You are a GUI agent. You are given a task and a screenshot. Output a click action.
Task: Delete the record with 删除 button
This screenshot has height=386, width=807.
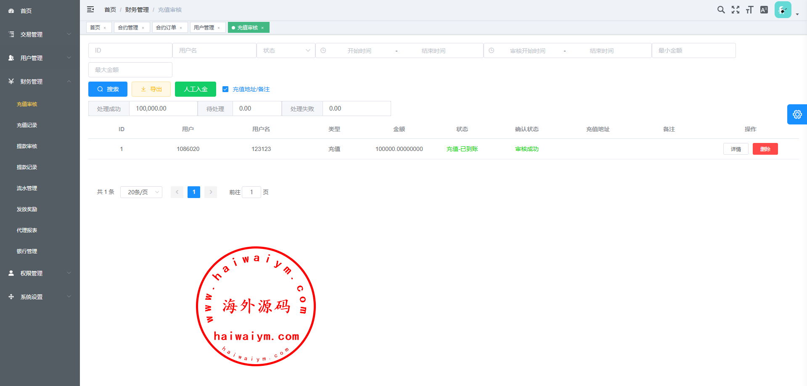click(765, 149)
